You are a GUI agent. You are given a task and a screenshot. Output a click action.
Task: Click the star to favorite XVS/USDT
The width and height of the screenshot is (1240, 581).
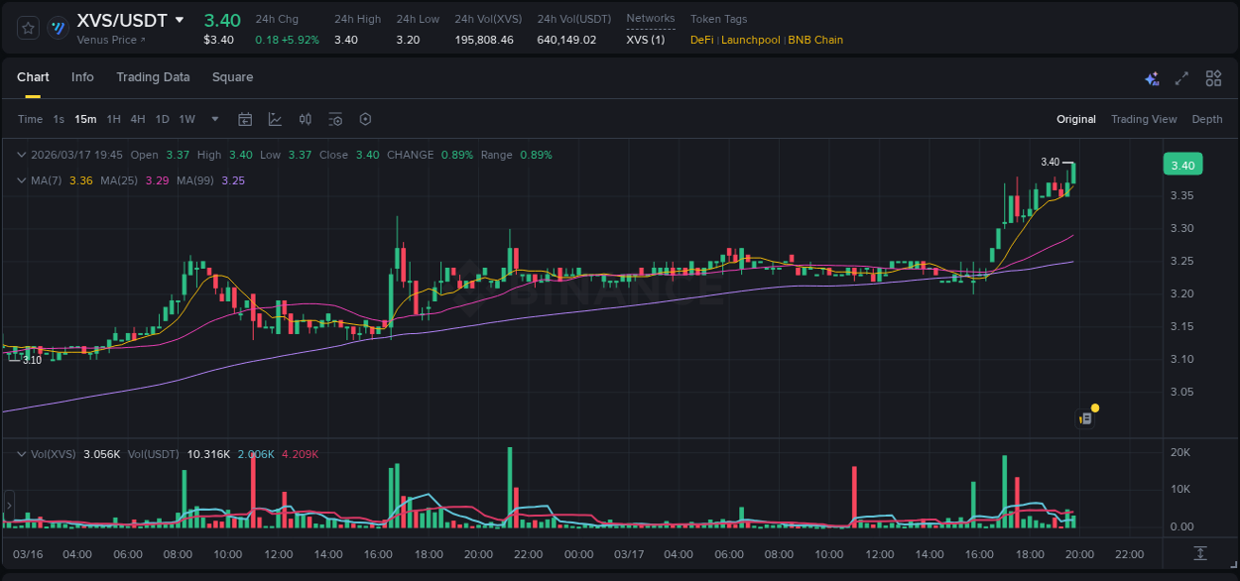[27, 28]
